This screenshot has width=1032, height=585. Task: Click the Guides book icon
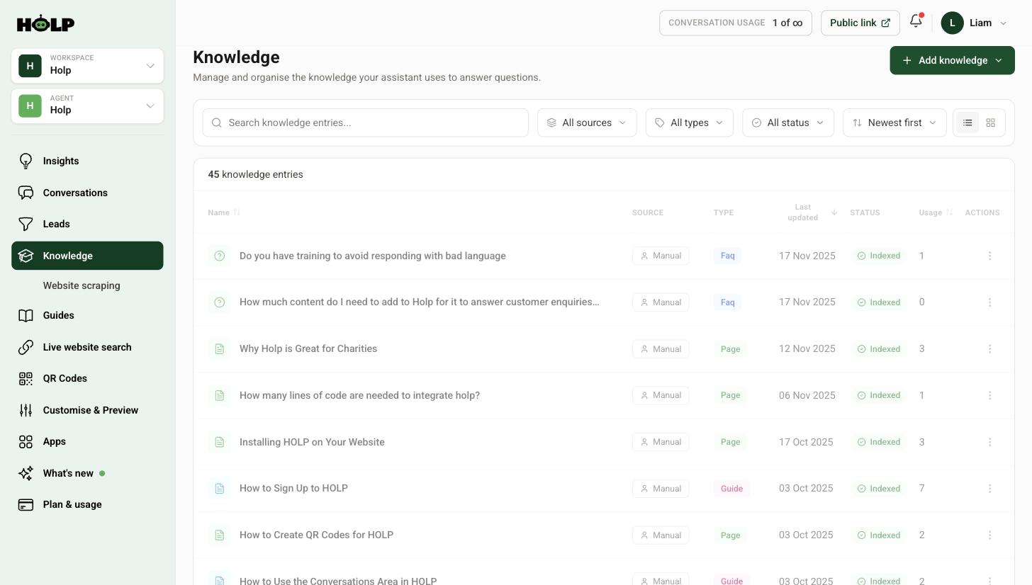tap(26, 315)
